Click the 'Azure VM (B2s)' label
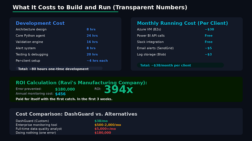 (149, 29)
